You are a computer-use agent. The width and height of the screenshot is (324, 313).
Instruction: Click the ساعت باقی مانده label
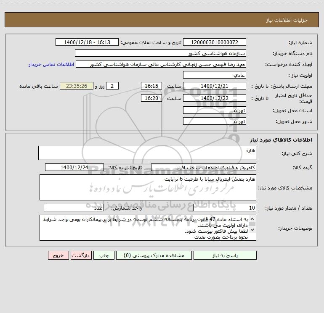tap(39, 86)
